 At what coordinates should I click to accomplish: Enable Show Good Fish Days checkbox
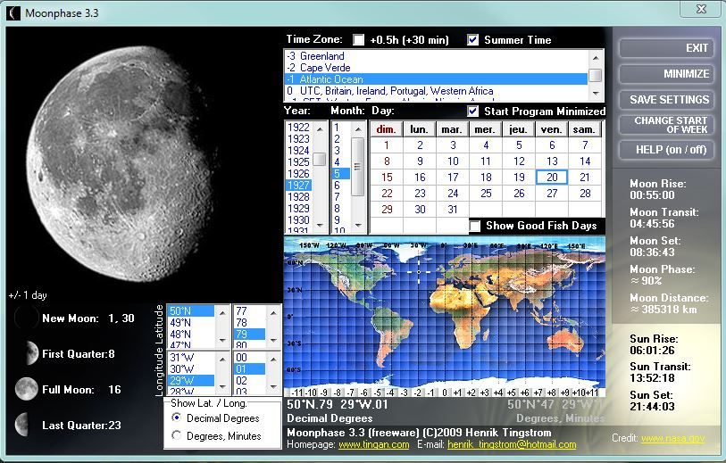pos(475,226)
